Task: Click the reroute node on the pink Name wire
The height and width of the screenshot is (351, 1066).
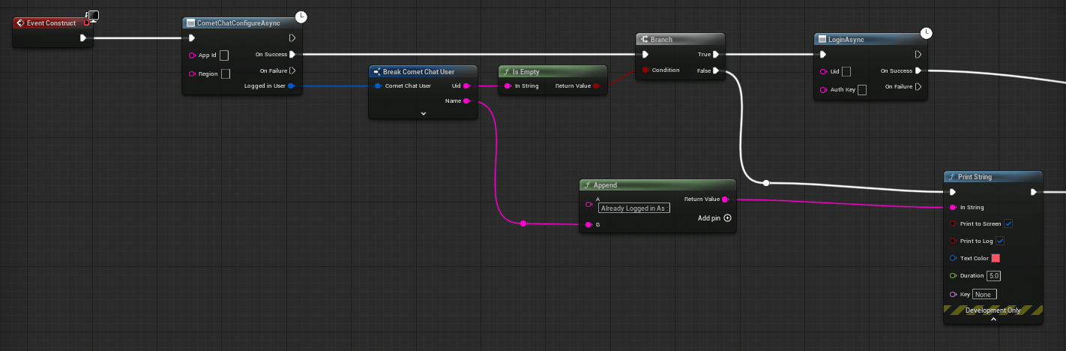Action: (x=523, y=223)
